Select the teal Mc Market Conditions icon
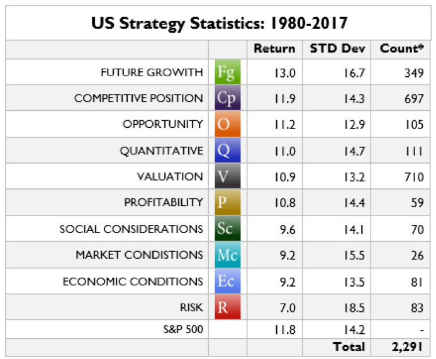 (x=226, y=255)
